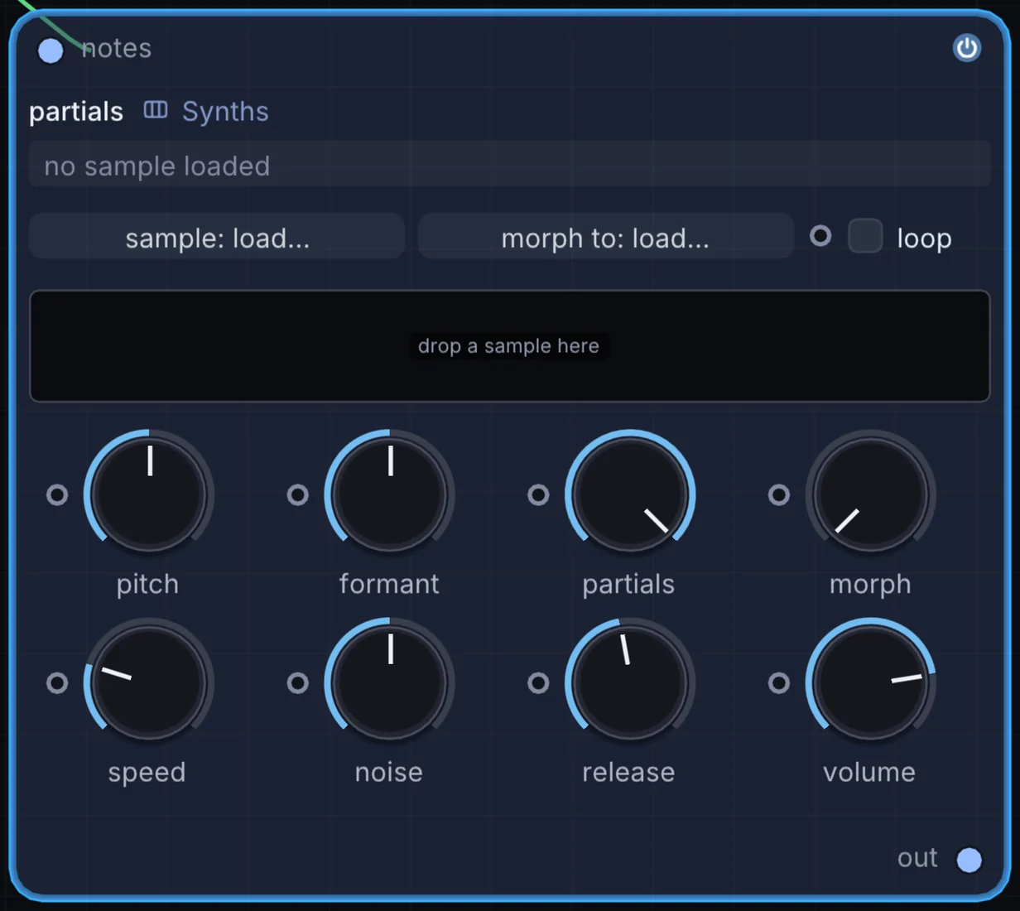
Task: Click the no sample loaded field
Action: coord(510,165)
